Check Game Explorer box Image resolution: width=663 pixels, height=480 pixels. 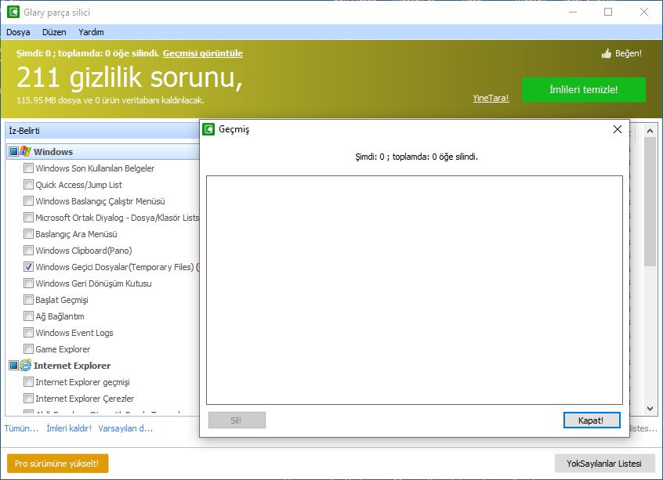[28, 349]
